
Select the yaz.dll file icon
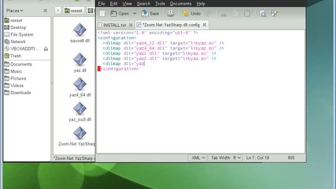point(80,59)
